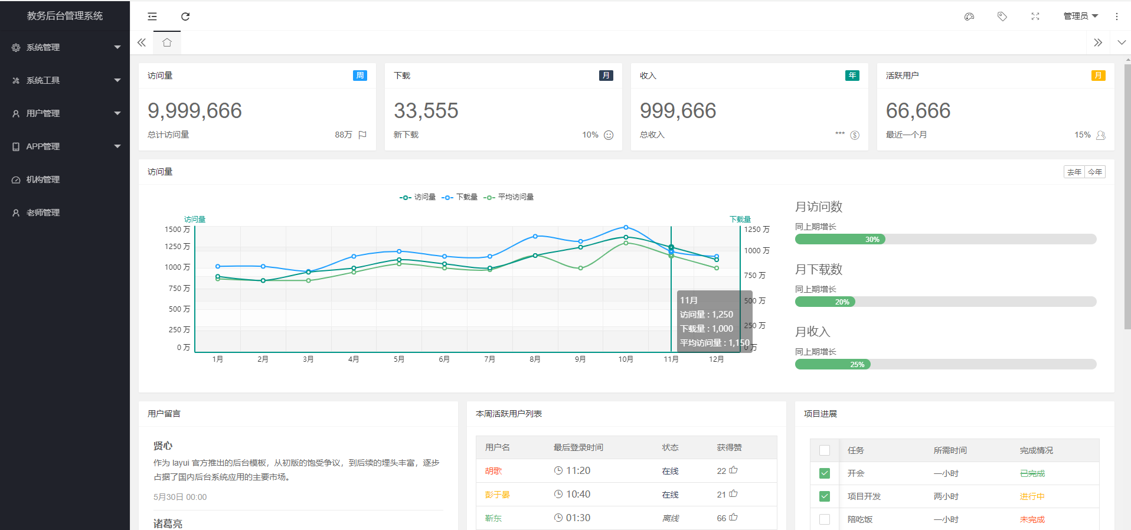Click the orange 月 badge on 活跃用户

coord(1099,76)
